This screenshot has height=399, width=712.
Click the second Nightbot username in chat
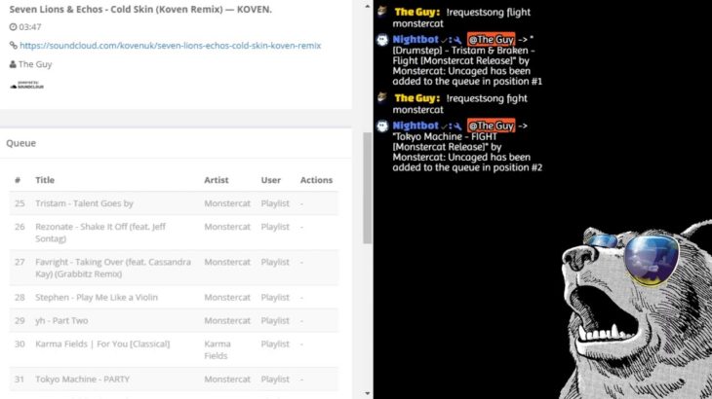tap(415, 126)
